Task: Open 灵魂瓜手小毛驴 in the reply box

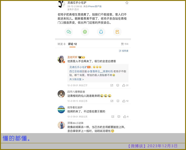Action: [x=78, y=67]
